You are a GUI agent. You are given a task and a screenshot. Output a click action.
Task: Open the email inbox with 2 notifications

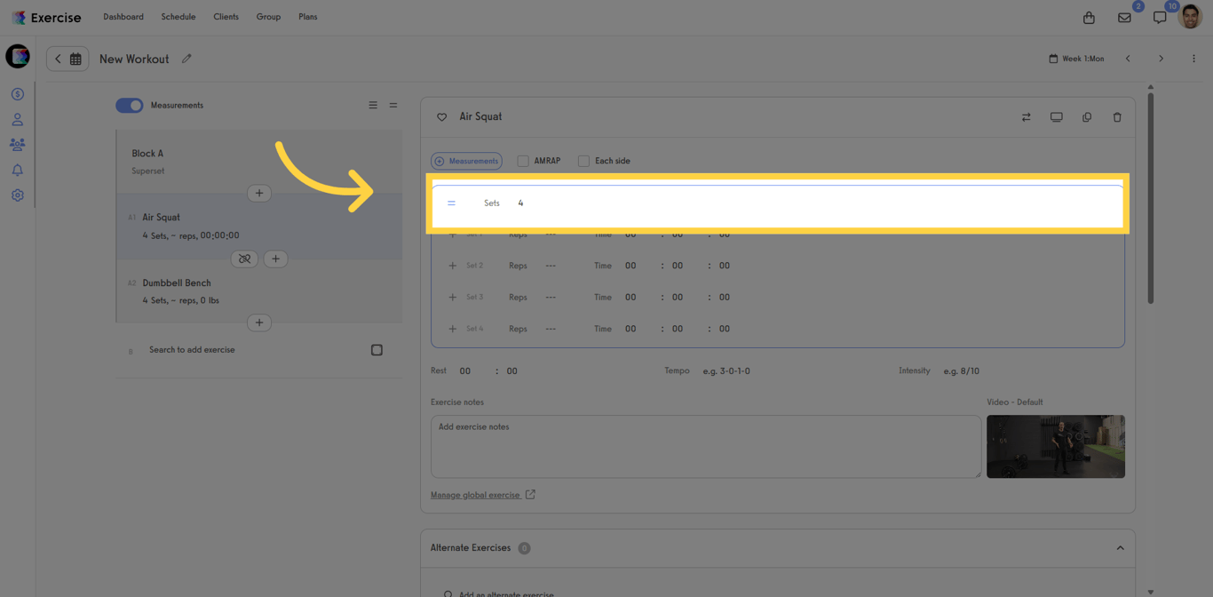[x=1123, y=16]
